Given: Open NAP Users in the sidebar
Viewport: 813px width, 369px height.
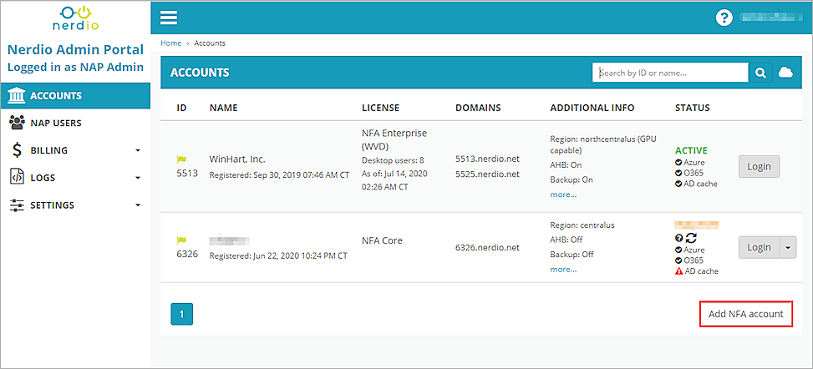Looking at the screenshot, I should point(74,123).
